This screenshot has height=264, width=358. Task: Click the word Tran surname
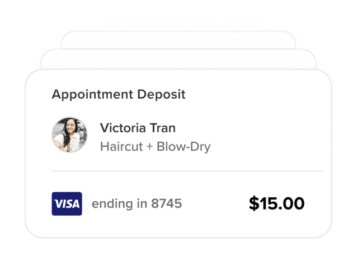tap(163, 128)
